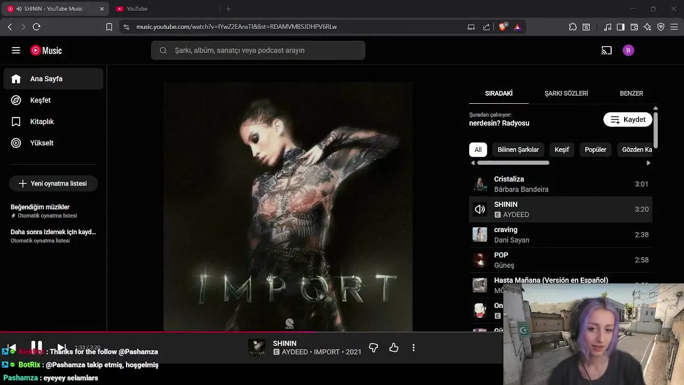
Task: Click the cast to device icon
Action: [x=607, y=50]
